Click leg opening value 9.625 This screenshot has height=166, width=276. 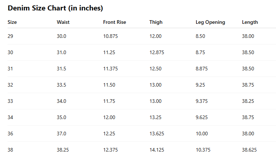point(201,117)
